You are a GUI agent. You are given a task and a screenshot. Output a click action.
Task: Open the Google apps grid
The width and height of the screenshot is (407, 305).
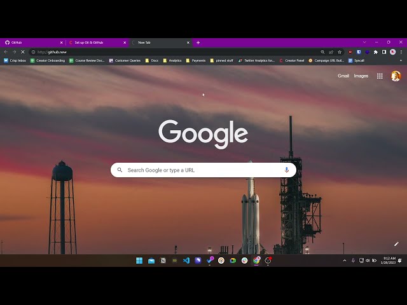coord(380,76)
